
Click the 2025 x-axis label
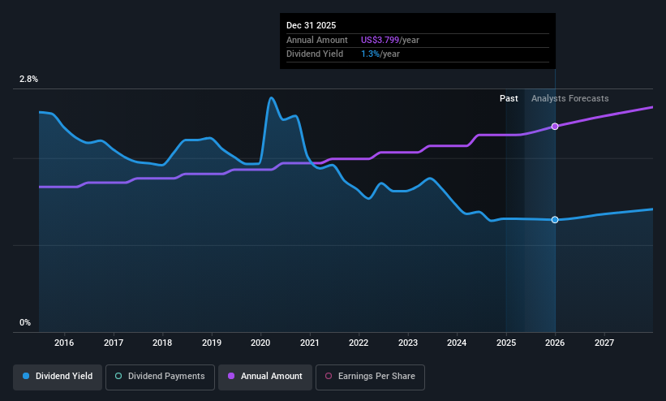pyautogui.click(x=506, y=343)
